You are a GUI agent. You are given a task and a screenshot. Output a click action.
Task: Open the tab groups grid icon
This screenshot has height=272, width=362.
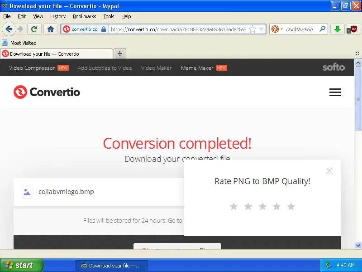pyautogui.click(x=357, y=53)
